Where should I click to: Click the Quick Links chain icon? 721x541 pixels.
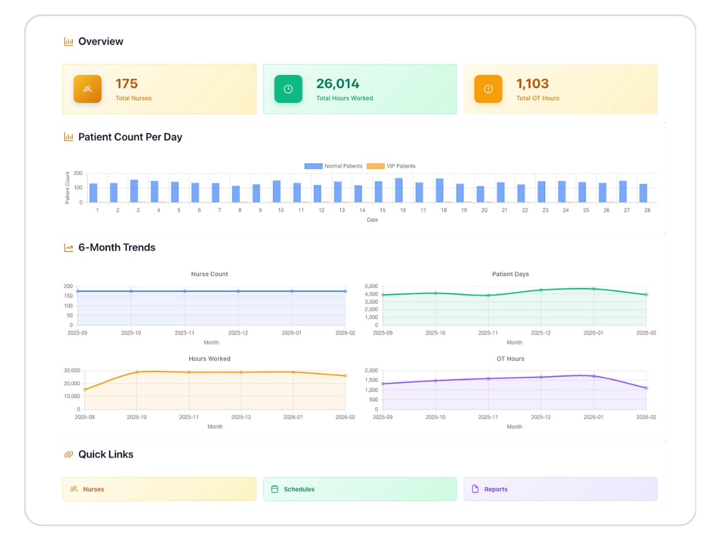click(x=69, y=454)
